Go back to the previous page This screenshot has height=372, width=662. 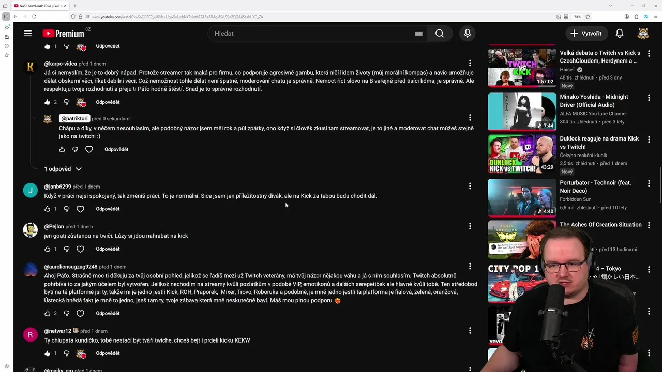pyautogui.click(x=16, y=17)
